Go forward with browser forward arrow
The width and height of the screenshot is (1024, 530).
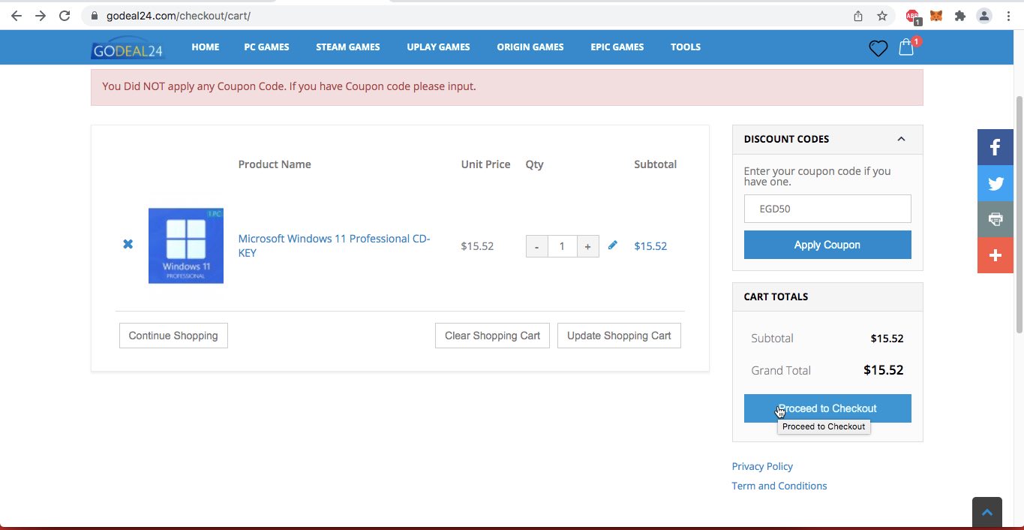click(x=41, y=16)
